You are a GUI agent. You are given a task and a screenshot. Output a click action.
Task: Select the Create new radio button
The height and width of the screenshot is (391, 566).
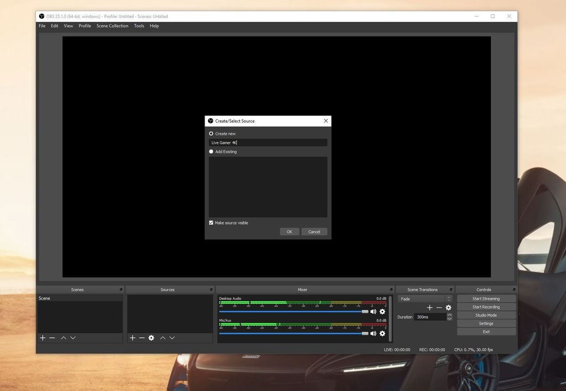pos(211,133)
